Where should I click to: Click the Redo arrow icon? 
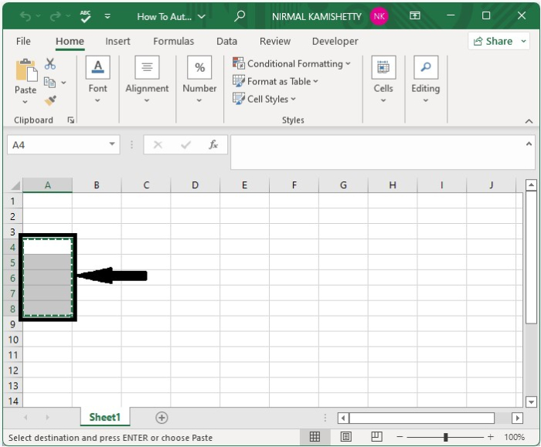pos(55,16)
